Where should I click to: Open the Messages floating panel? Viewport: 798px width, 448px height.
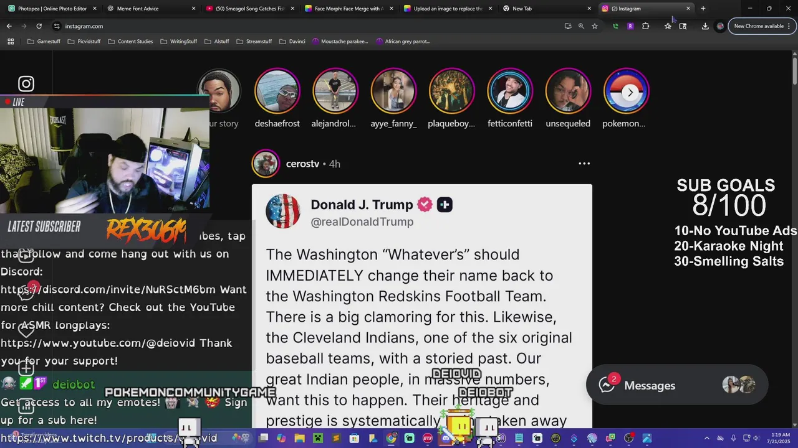(x=676, y=385)
